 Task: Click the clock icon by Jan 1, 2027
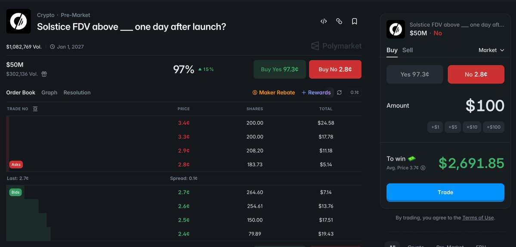pos(53,47)
